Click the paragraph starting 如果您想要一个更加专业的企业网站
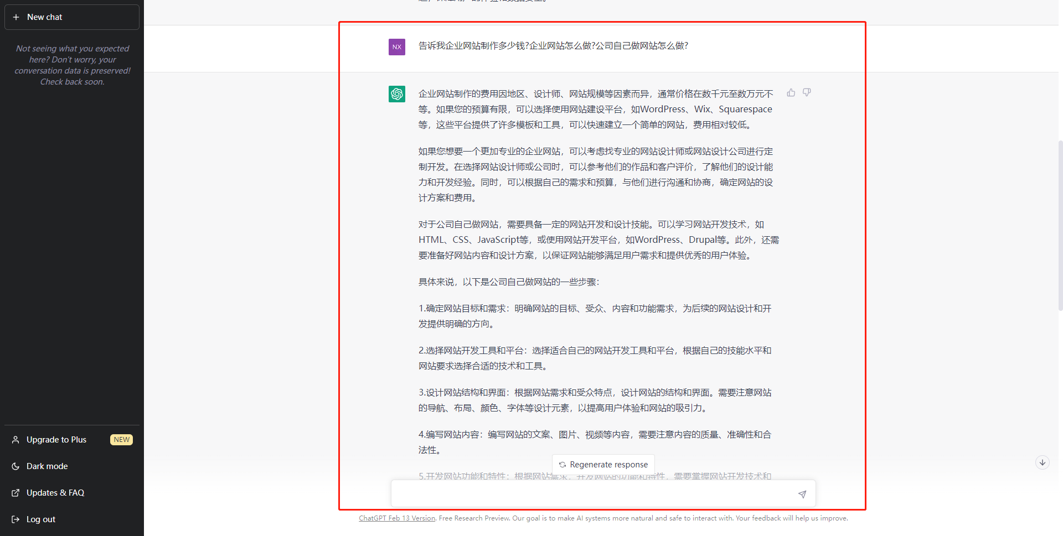This screenshot has width=1063, height=536. (596, 175)
